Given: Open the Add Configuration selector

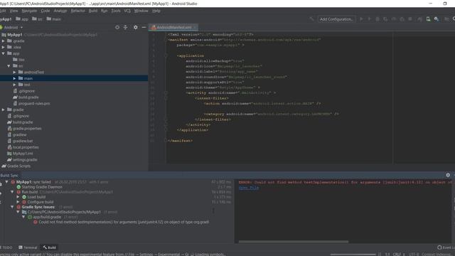Looking at the screenshot, I should 336,19.
